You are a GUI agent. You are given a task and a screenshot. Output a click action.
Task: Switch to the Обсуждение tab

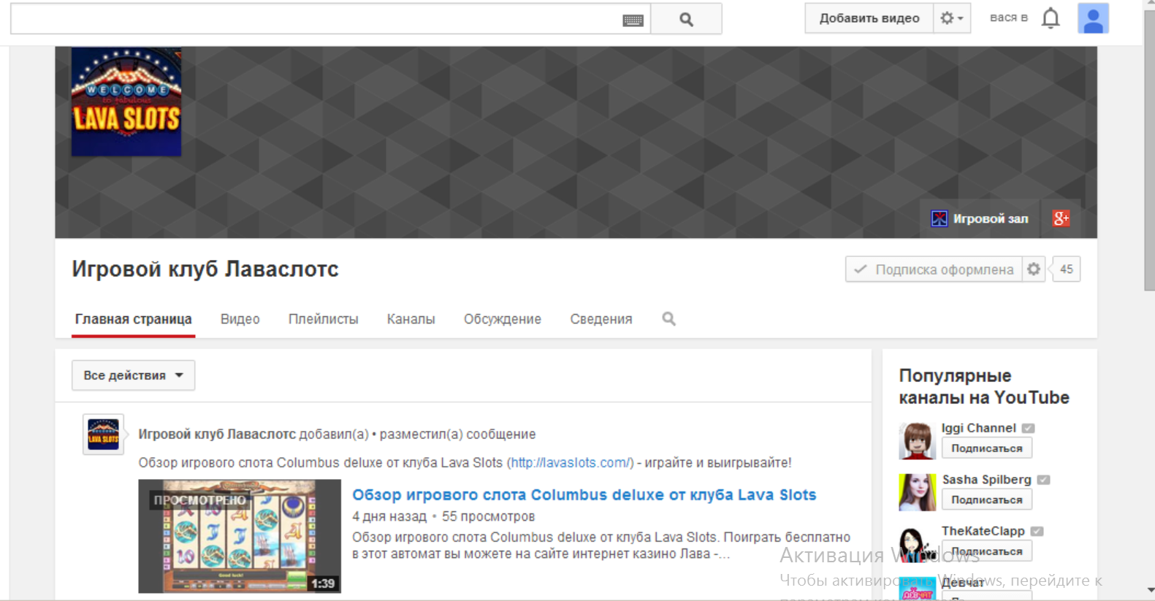coord(503,319)
